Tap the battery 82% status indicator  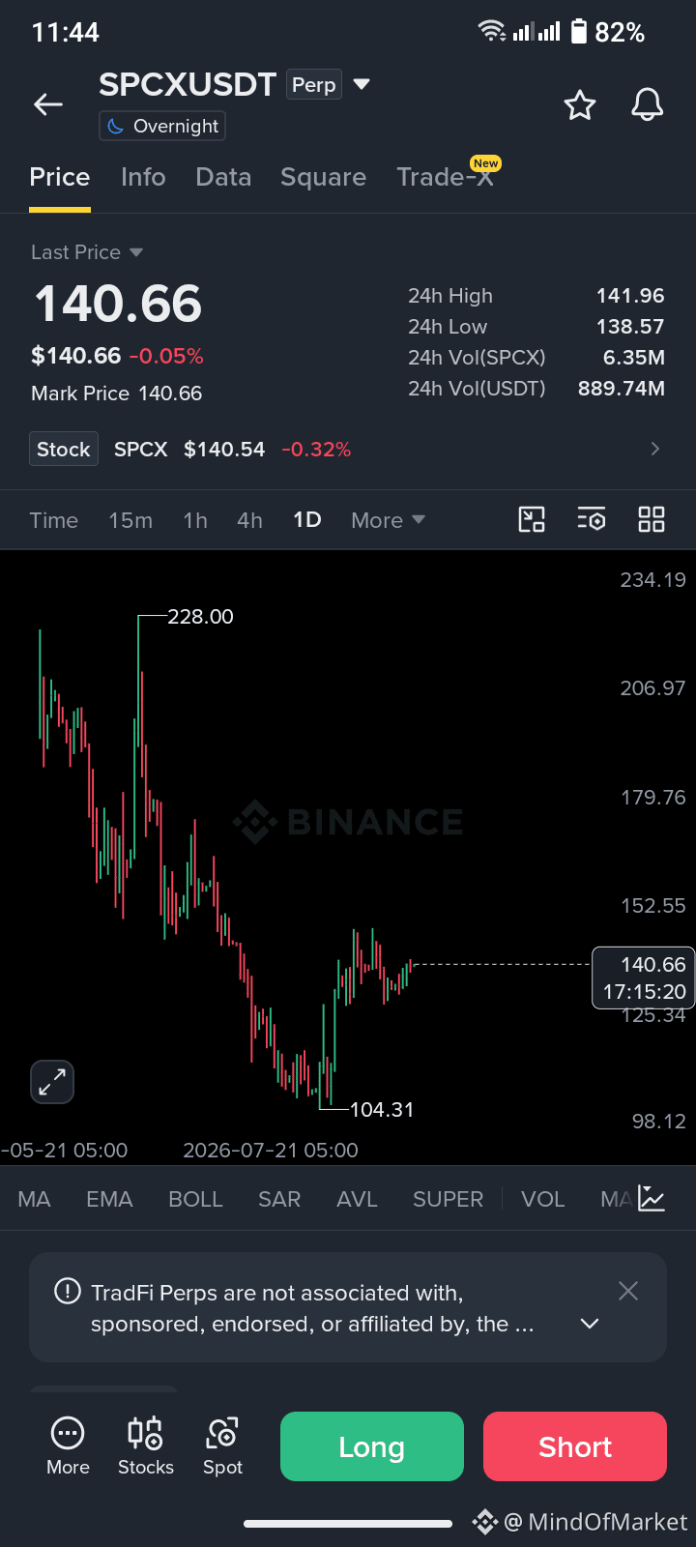(607, 32)
